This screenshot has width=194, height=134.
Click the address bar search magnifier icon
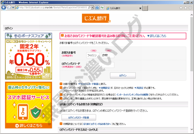pos(89,8)
